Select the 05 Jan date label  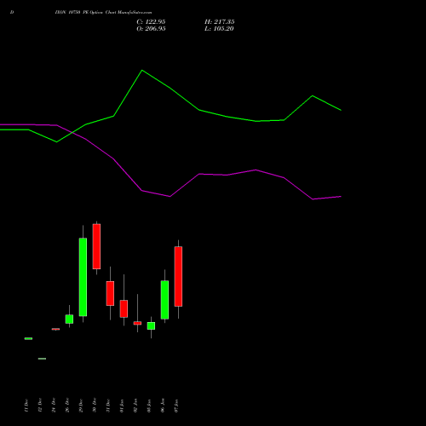(x=149, y=406)
